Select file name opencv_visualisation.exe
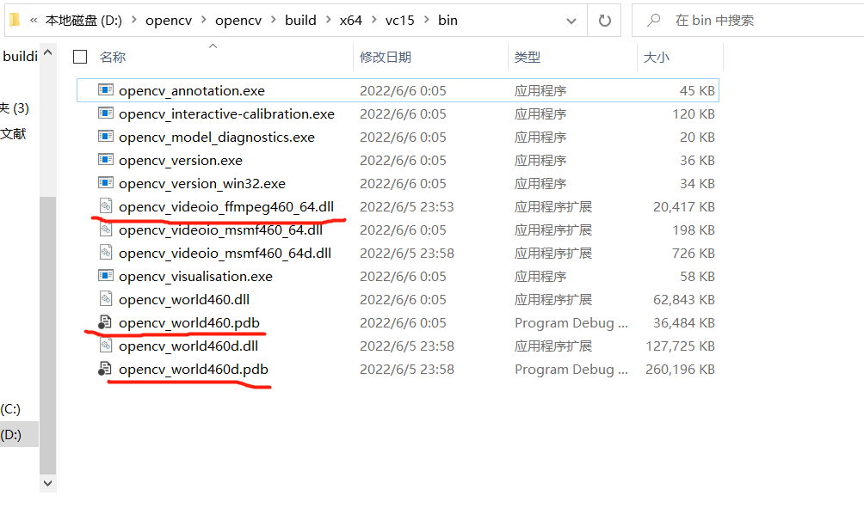 click(x=195, y=276)
